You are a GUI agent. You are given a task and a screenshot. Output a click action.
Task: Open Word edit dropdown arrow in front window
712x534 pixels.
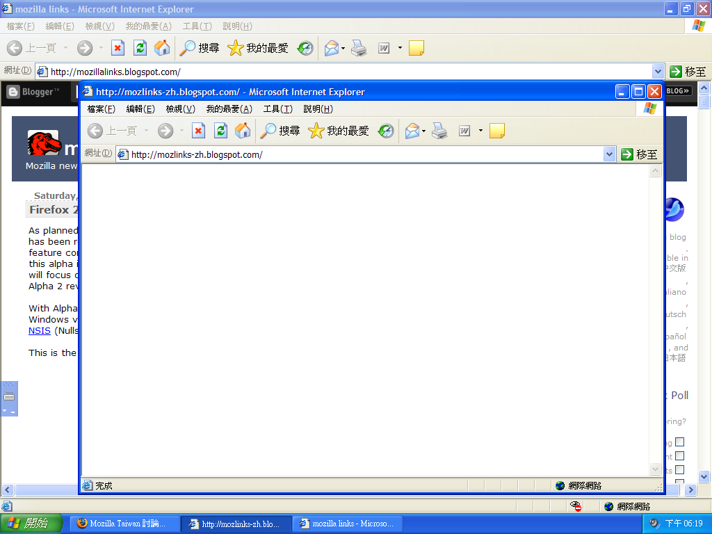tap(481, 131)
